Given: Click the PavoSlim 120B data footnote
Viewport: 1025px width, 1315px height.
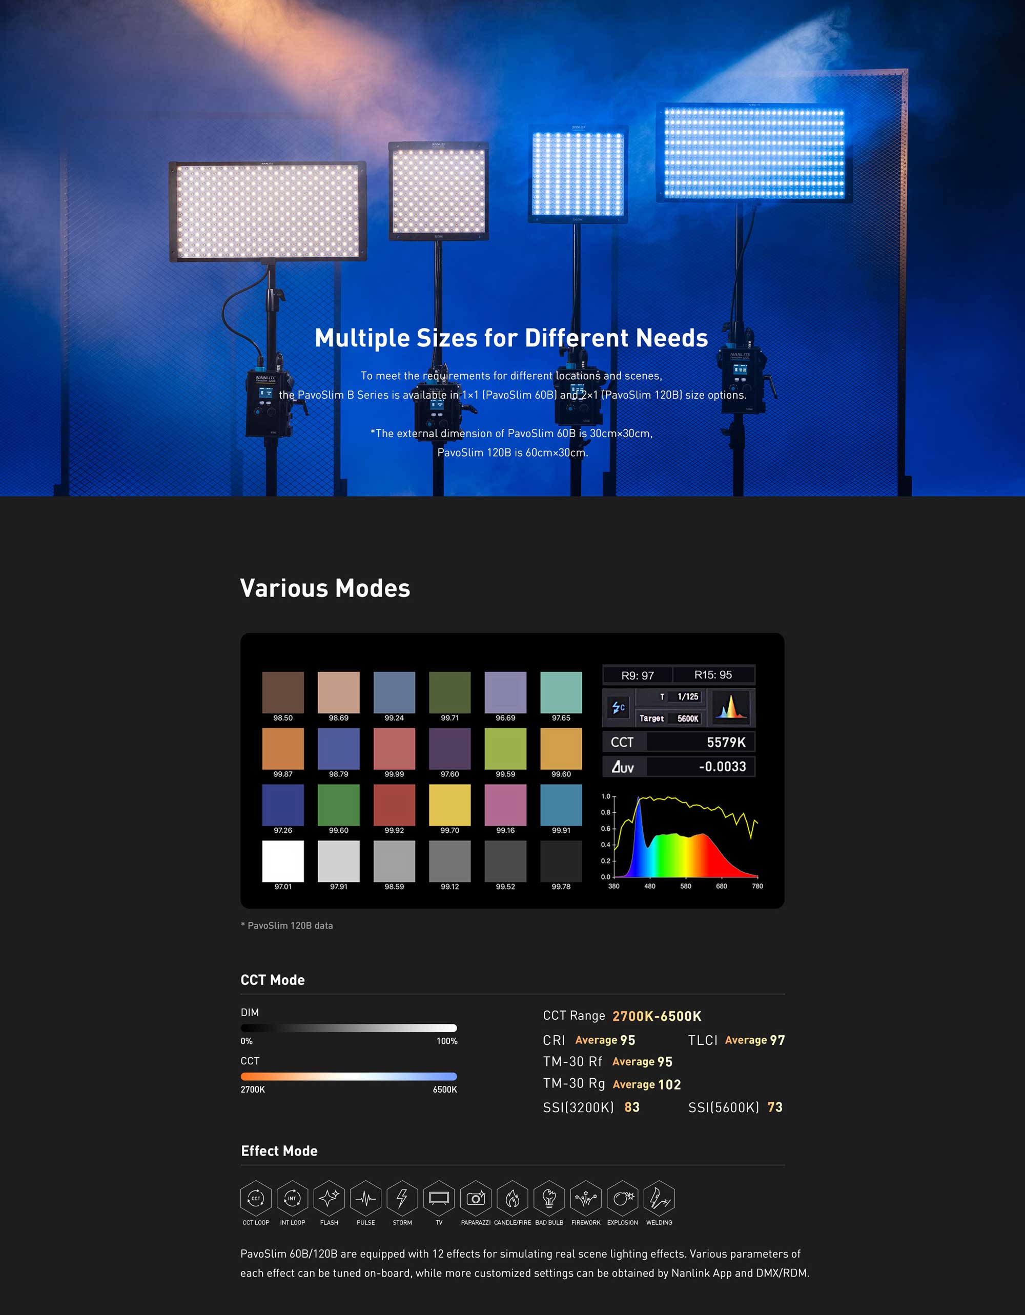Looking at the screenshot, I should pos(286,926).
